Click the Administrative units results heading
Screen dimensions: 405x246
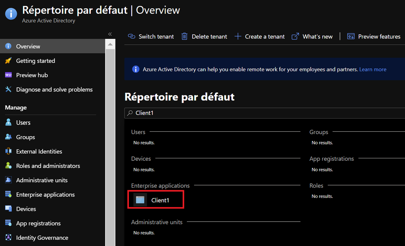point(156,222)
